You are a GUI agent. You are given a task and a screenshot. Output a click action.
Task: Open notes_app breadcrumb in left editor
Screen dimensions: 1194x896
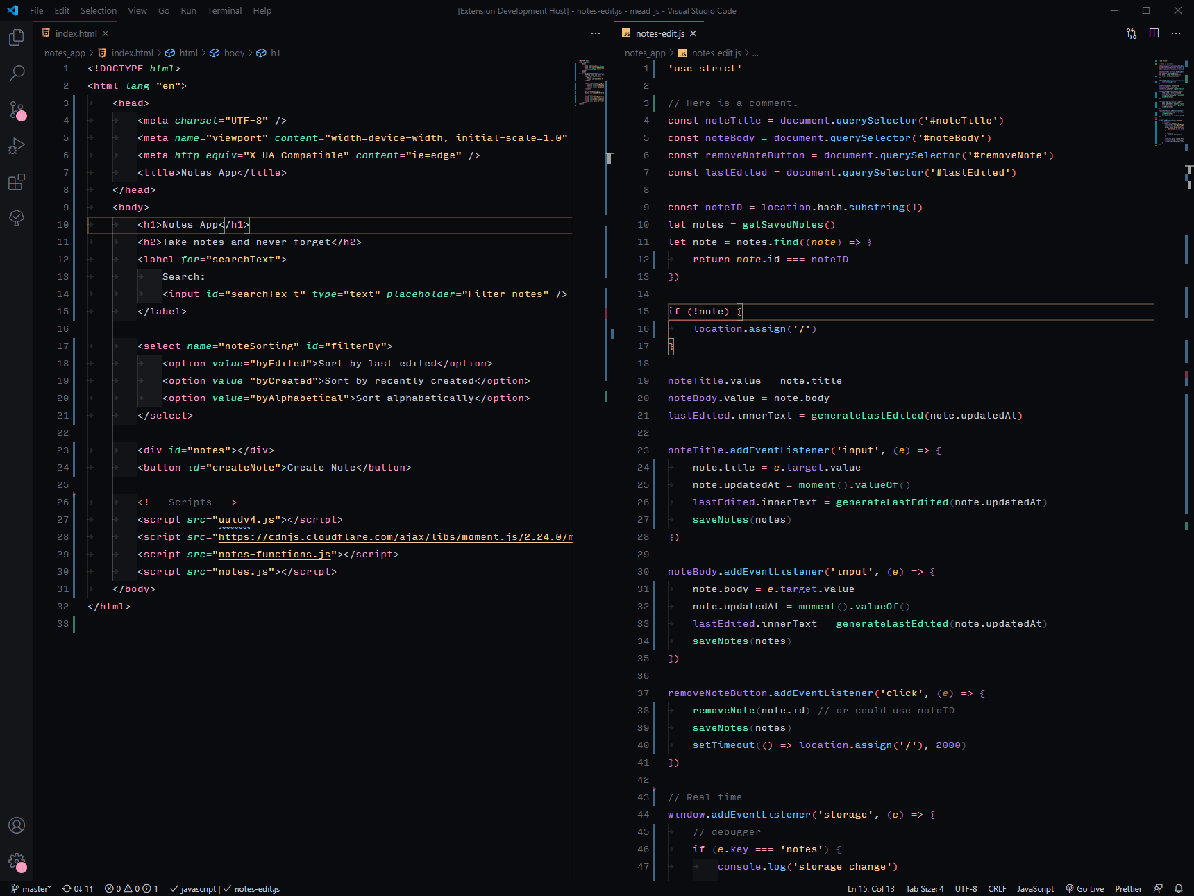(65, 53)
